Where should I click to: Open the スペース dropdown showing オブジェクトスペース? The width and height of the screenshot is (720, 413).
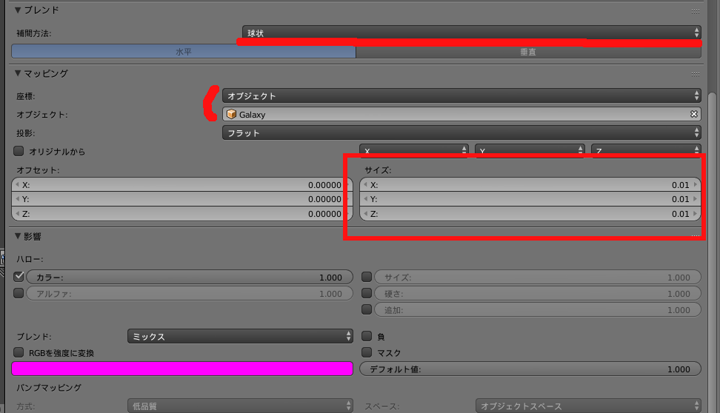coord(588,406)
